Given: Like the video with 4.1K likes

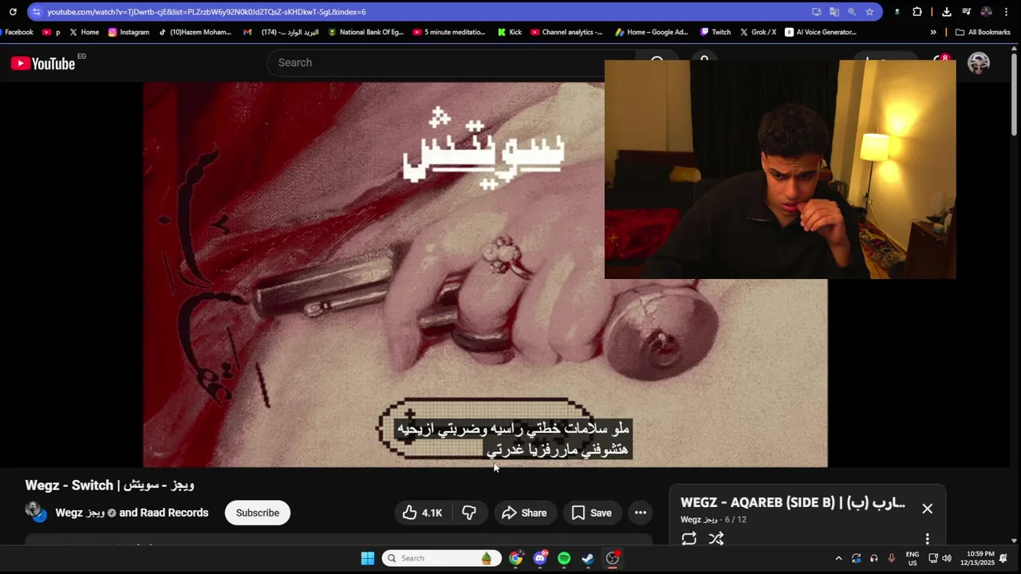Looking at the screenshot, I should [422, 513].
